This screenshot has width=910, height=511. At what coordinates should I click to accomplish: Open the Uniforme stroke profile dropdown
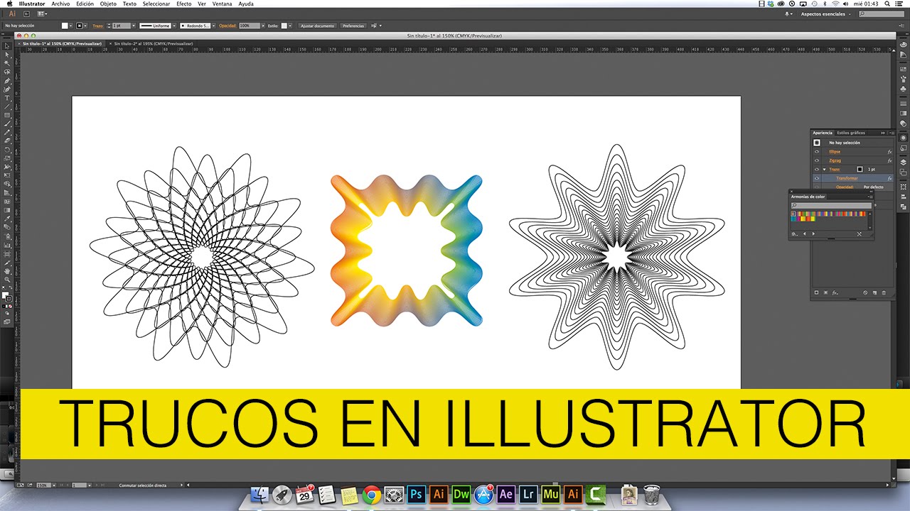[173, 26]
